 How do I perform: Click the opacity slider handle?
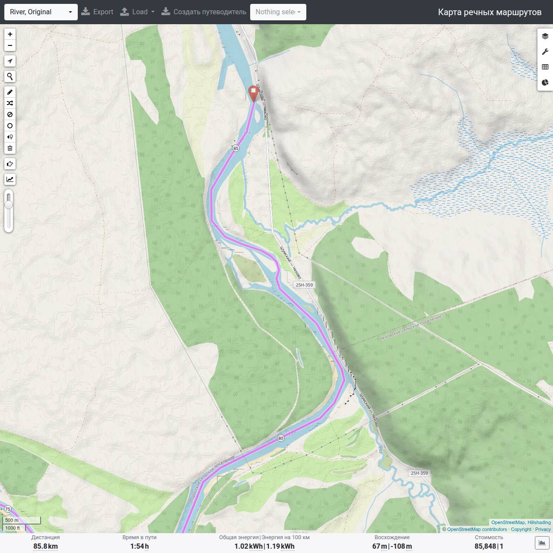[9, 205]
